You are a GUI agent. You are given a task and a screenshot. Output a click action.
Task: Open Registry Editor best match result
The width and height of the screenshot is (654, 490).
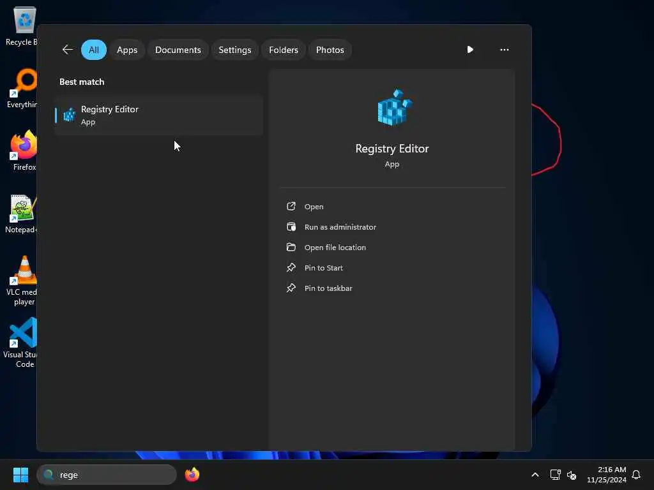[158, 115]
